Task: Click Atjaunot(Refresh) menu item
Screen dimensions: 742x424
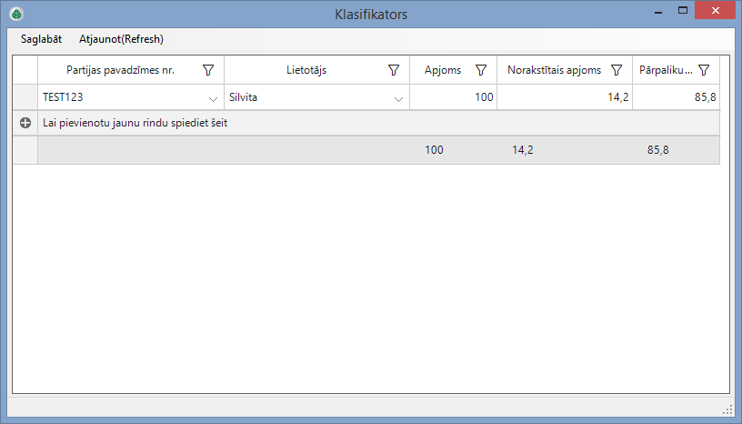Action: pyautogui.click(x=121, y=39)
